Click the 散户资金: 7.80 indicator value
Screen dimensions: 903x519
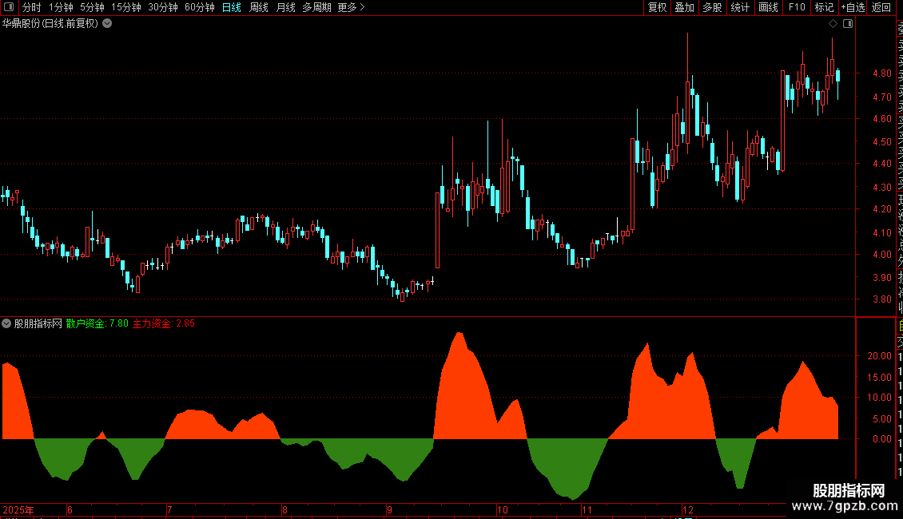tap(97, 323)
